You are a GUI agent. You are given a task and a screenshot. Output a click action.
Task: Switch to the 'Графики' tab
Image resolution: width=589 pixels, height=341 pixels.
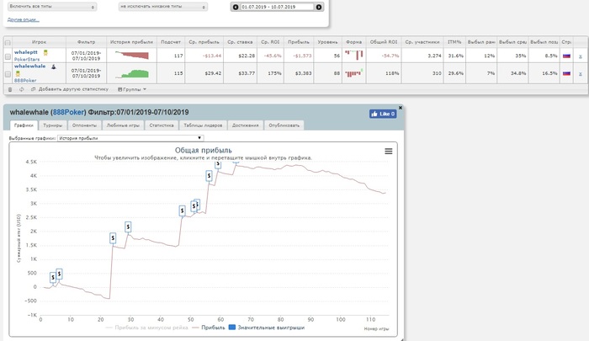(x=24, y=125)
